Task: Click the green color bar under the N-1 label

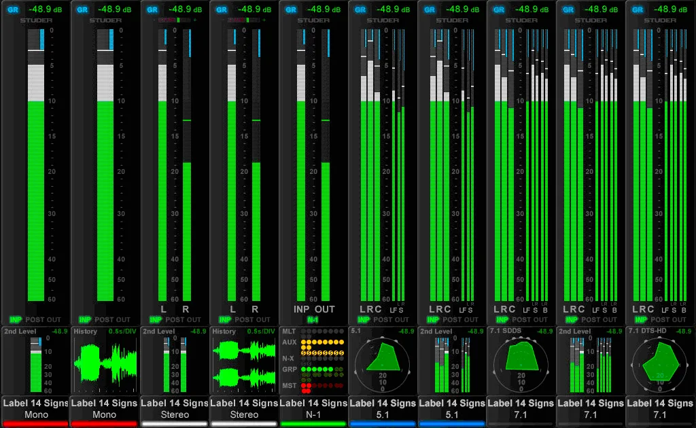Action: click(313, 424)
